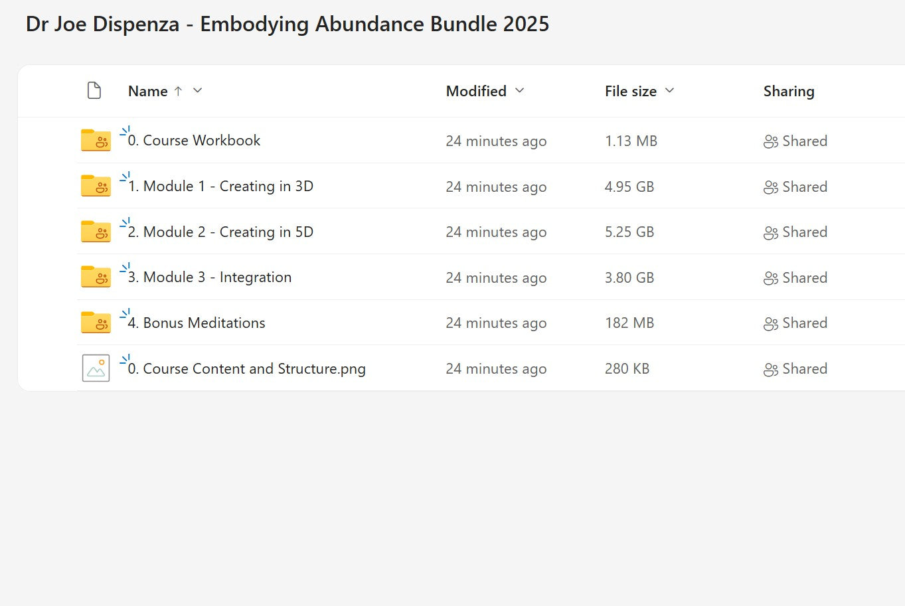This screenshot has width=905, height=606.
Task: Open the 0. Course Workbook folder
Action: [201, 141]
